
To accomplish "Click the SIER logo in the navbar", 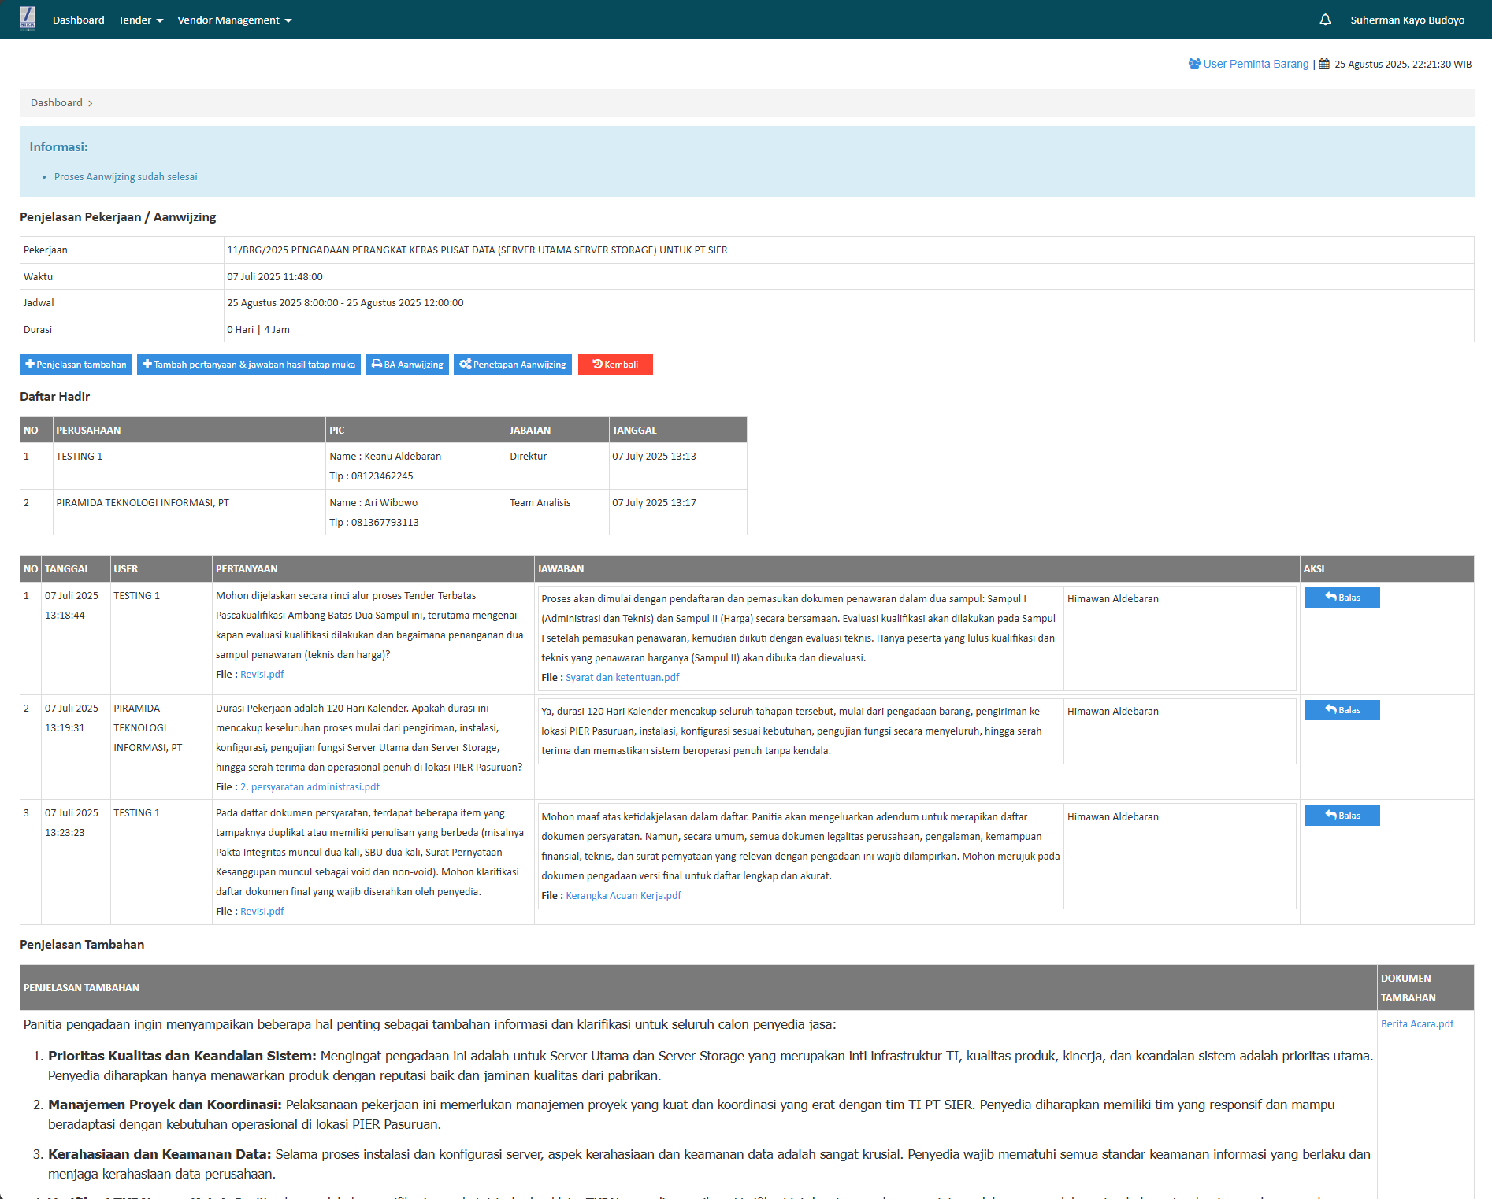I will click(28, 19).
